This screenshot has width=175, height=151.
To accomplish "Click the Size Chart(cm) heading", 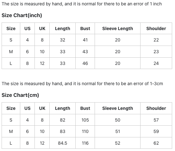I will pos(20,95).
